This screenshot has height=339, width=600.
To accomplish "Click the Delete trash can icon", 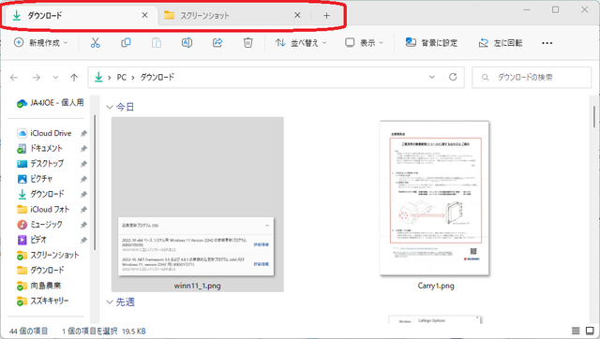I will click(x=247, y=43).
